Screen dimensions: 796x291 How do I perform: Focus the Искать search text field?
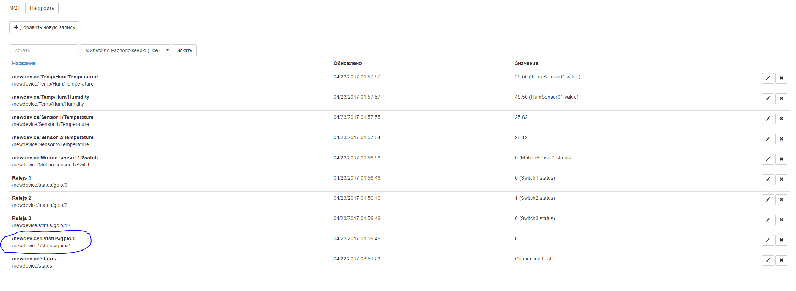[44, 50]
